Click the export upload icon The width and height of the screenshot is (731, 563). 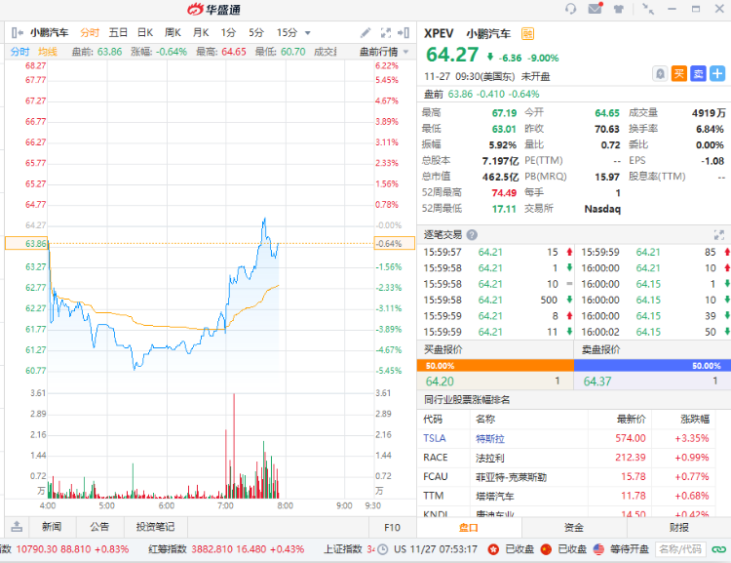17,527
